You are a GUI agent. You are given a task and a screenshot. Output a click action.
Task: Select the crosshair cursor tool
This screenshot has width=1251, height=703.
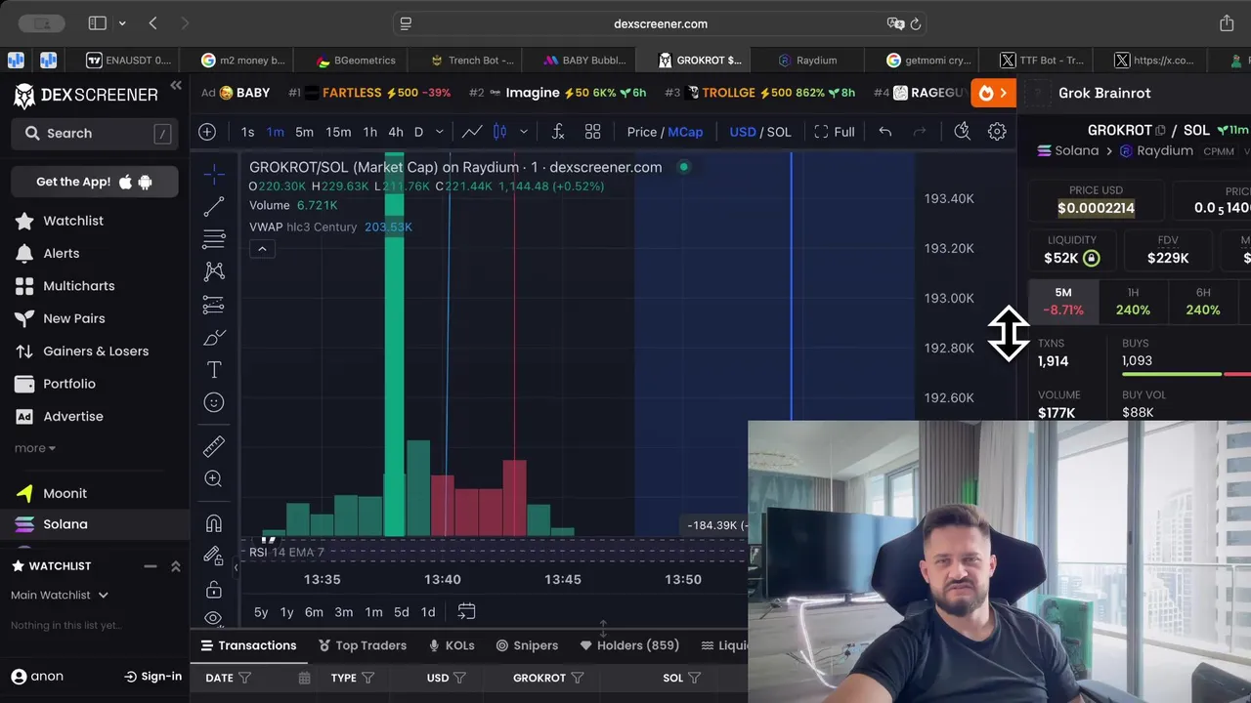(x=214, y=174)
